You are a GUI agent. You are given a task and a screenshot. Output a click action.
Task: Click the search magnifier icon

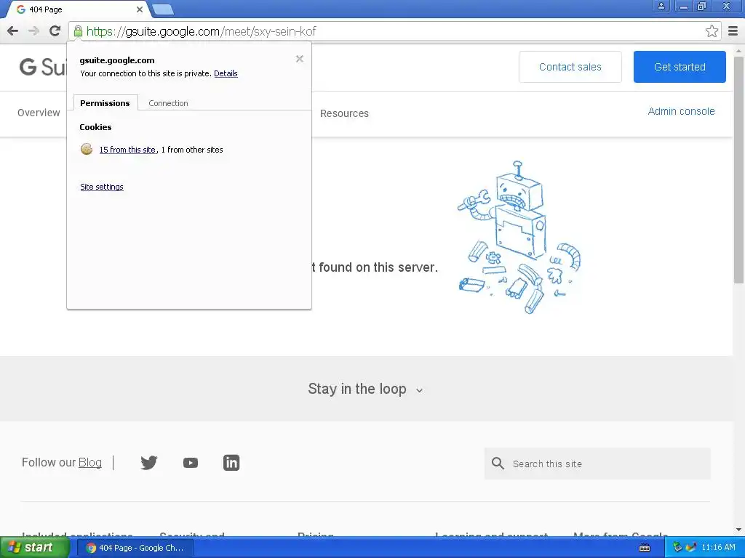[498, 463]
